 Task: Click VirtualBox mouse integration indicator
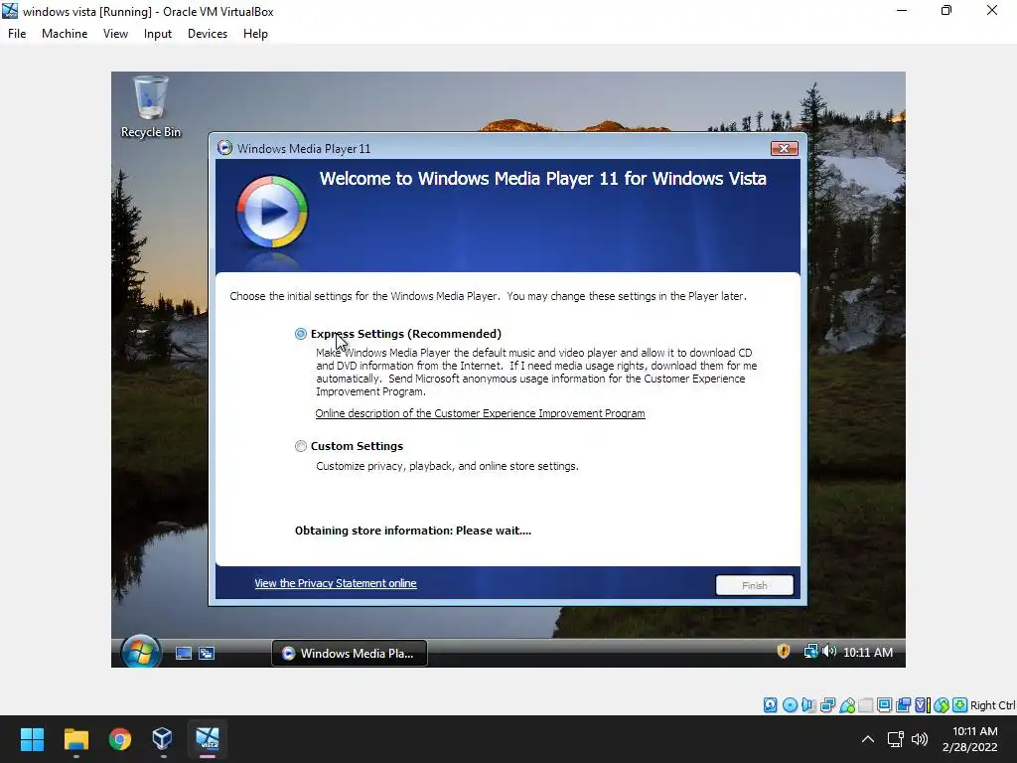tap(942, 705)
